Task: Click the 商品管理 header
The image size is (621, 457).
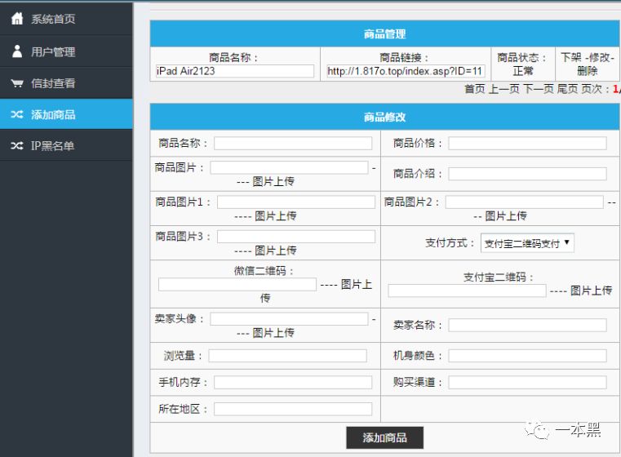Action: 384,33
